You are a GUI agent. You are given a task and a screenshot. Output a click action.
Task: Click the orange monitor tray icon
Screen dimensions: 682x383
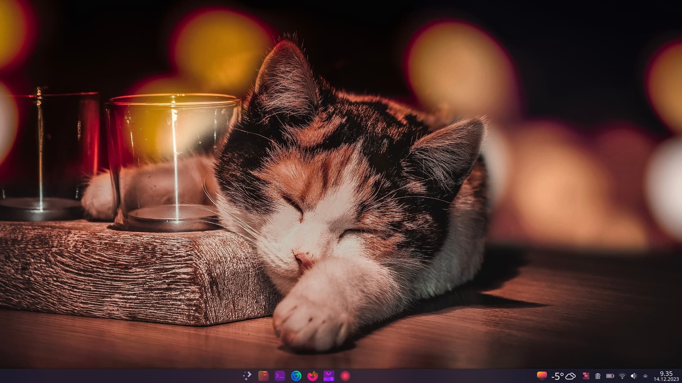542,376
